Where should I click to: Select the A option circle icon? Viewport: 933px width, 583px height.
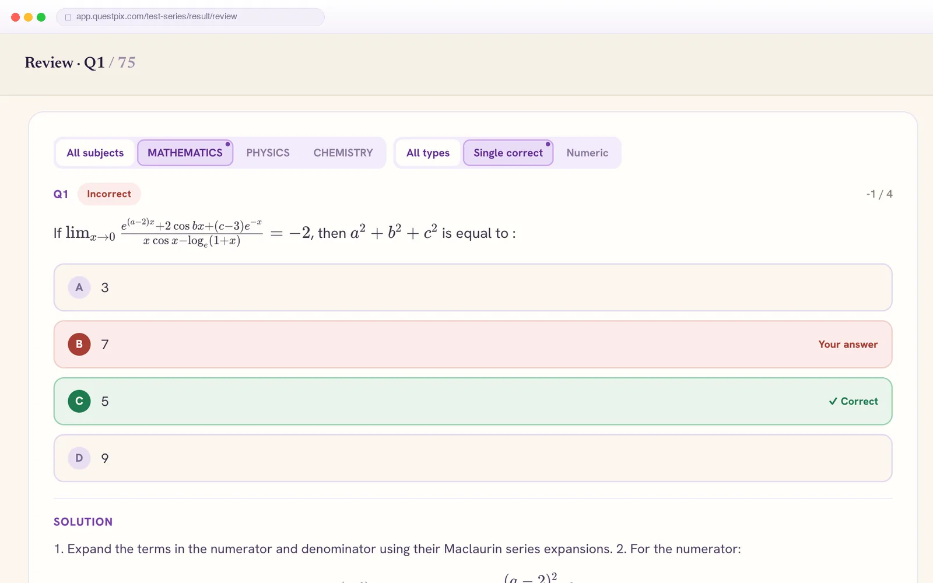tap(79, 287)
